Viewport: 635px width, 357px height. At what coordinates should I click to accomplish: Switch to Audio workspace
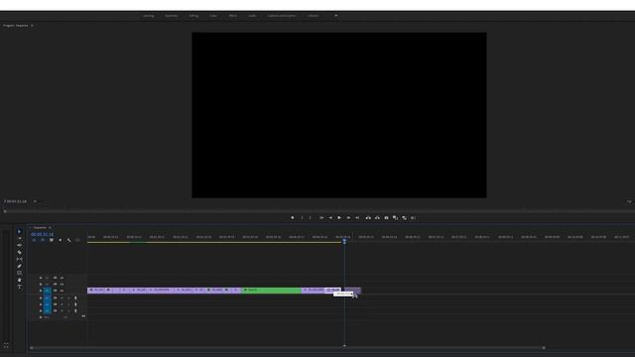[x=252, y=16]
